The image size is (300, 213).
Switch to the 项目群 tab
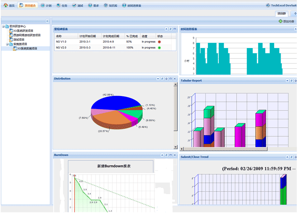pos(281,14)
